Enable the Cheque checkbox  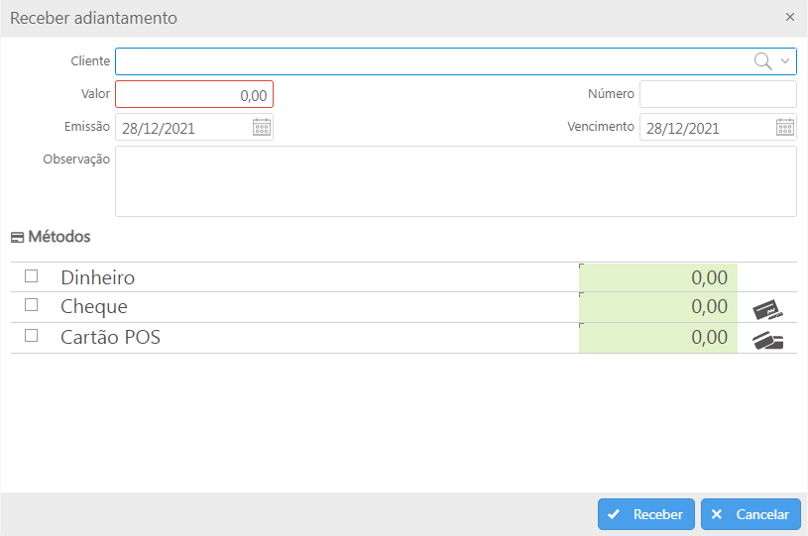[32, 305]
